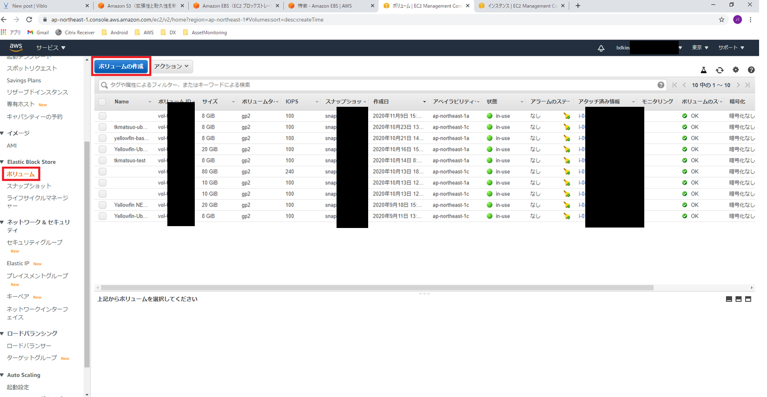
Task: Click the horizontal table scrollbar
Action: (x=377, y=287)
